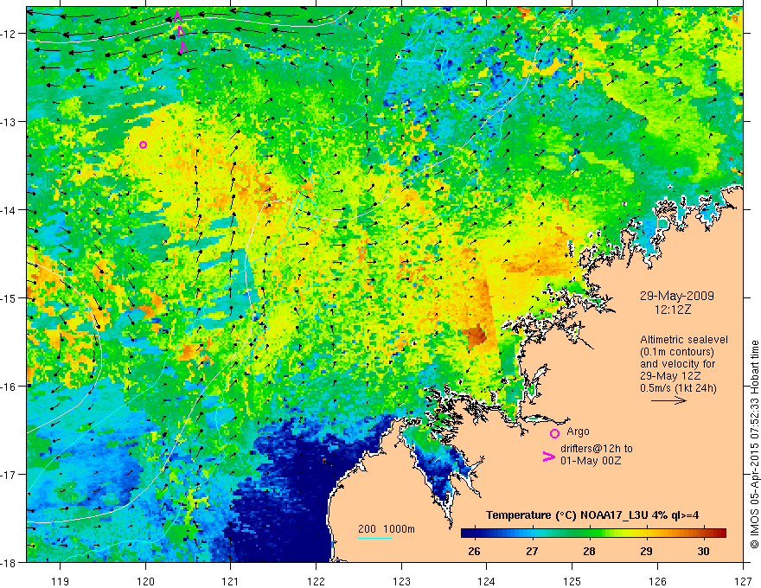This screenshot has height=588, width=761.
Task: Click the longitude axis label "124"
Action: [487, 581]
